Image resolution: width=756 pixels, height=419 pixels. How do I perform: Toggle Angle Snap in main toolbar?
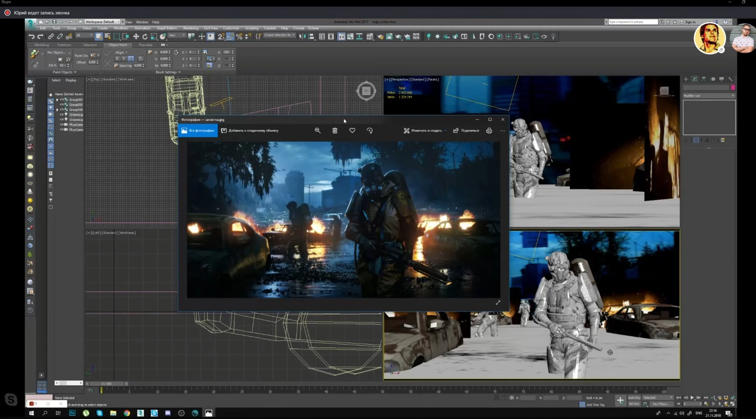tap(230, 37)
